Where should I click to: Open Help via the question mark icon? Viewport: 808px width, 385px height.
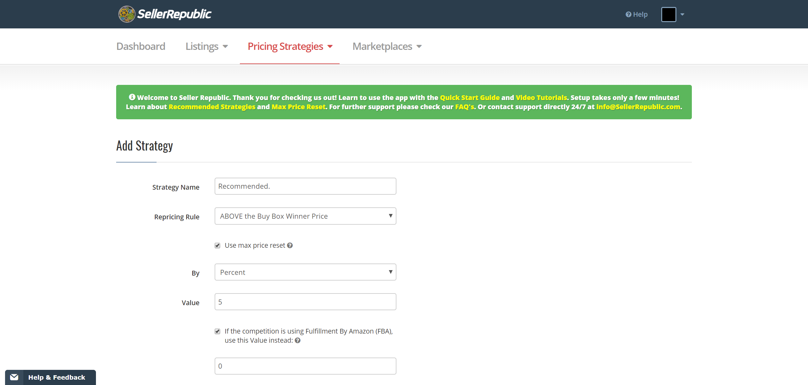click(x=628, y=14)
